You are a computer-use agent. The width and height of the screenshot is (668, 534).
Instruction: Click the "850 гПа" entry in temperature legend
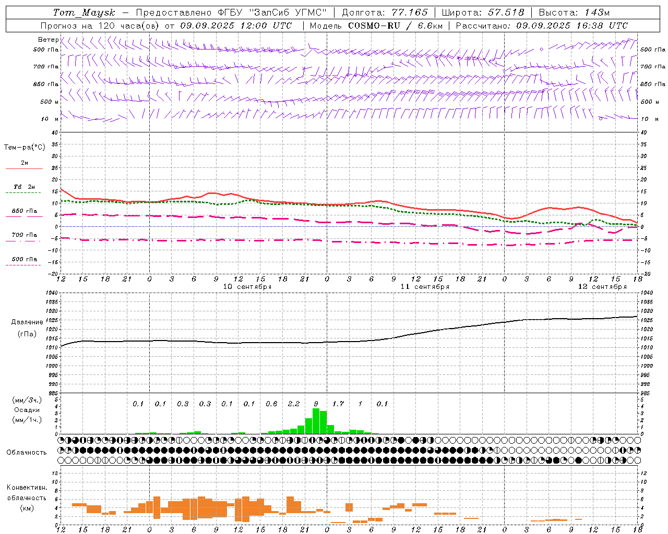[25, 211]
